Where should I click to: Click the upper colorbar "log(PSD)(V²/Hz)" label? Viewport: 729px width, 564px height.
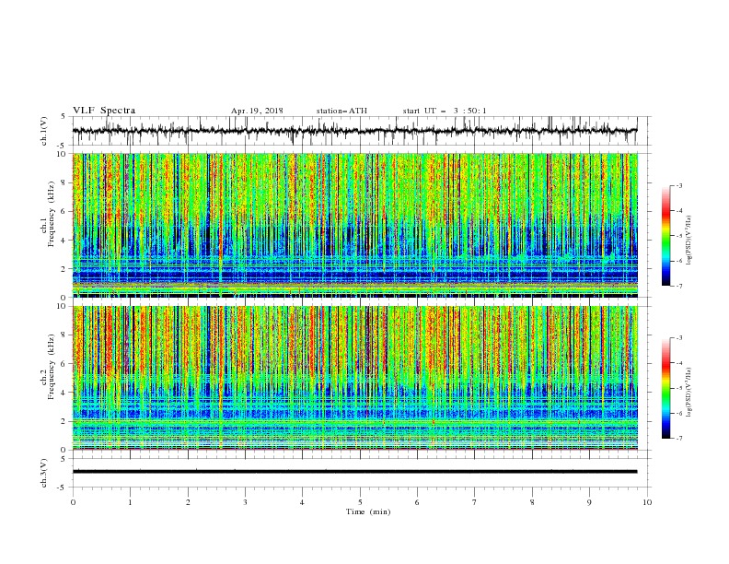[689, 241]
